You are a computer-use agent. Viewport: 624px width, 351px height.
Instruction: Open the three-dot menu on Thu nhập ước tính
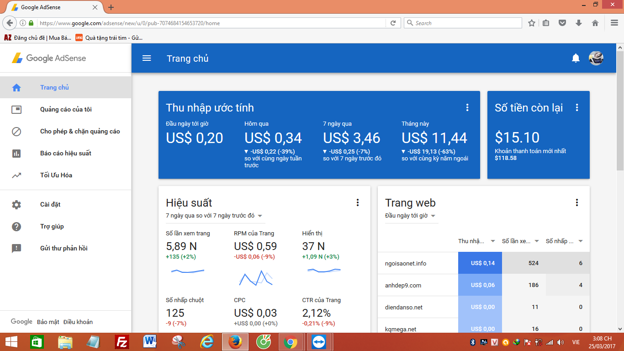click(467, 107)
